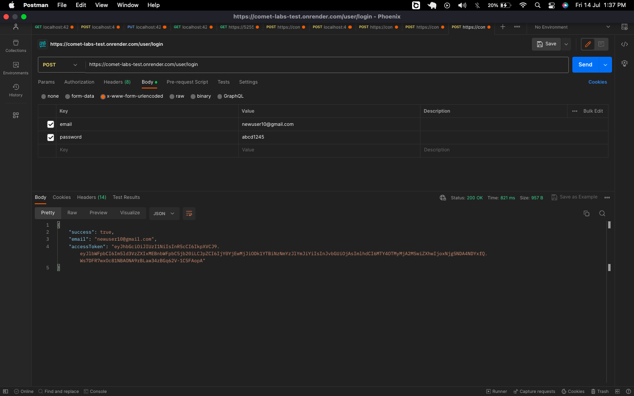Image resolution: width=634 pixels, height=396 pixels.
Task: Expand the Save options arrow
Action: (566, 44)
